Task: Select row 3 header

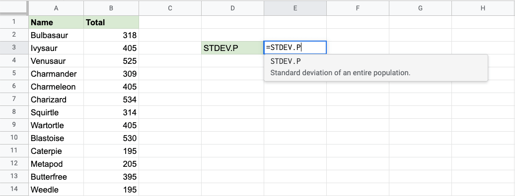Action: point(14,48)
